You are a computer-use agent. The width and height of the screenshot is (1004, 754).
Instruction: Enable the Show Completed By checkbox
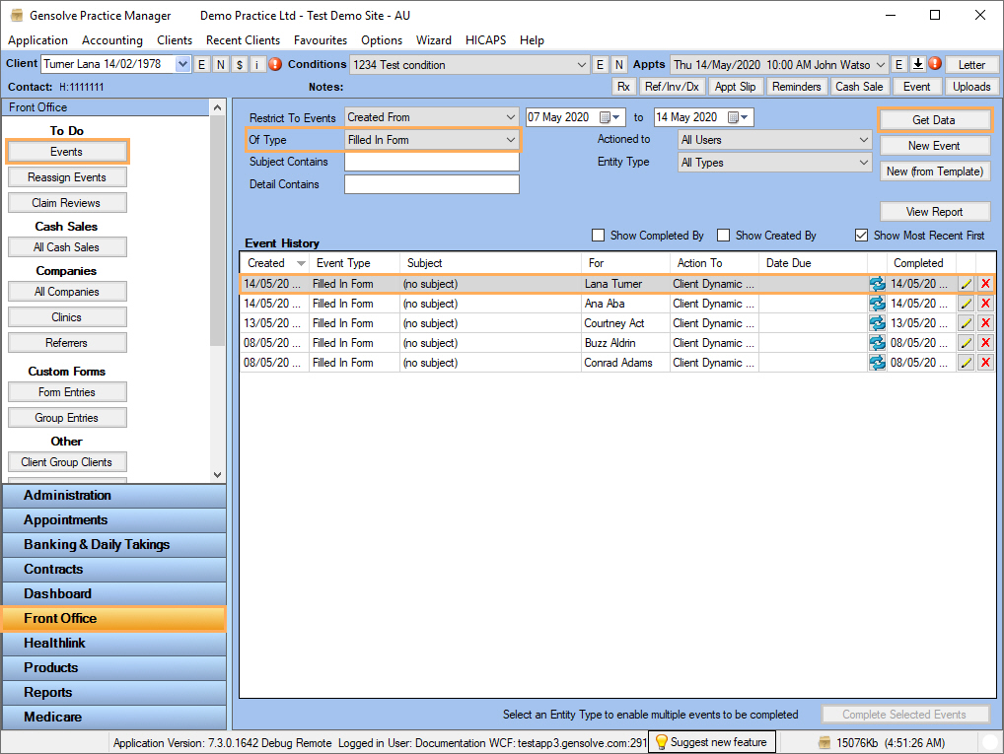598,236
